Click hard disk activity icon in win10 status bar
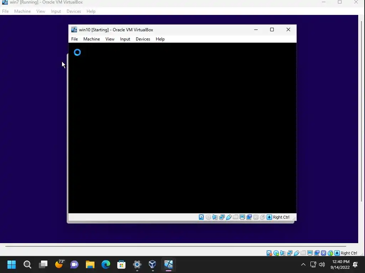 [x=201, y=217]
